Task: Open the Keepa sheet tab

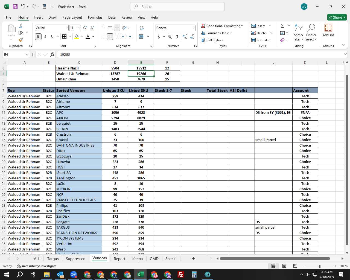Action: (138, 259)
